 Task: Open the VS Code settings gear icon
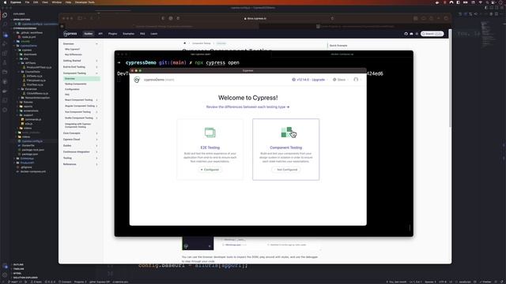click(x=5, y=275)
